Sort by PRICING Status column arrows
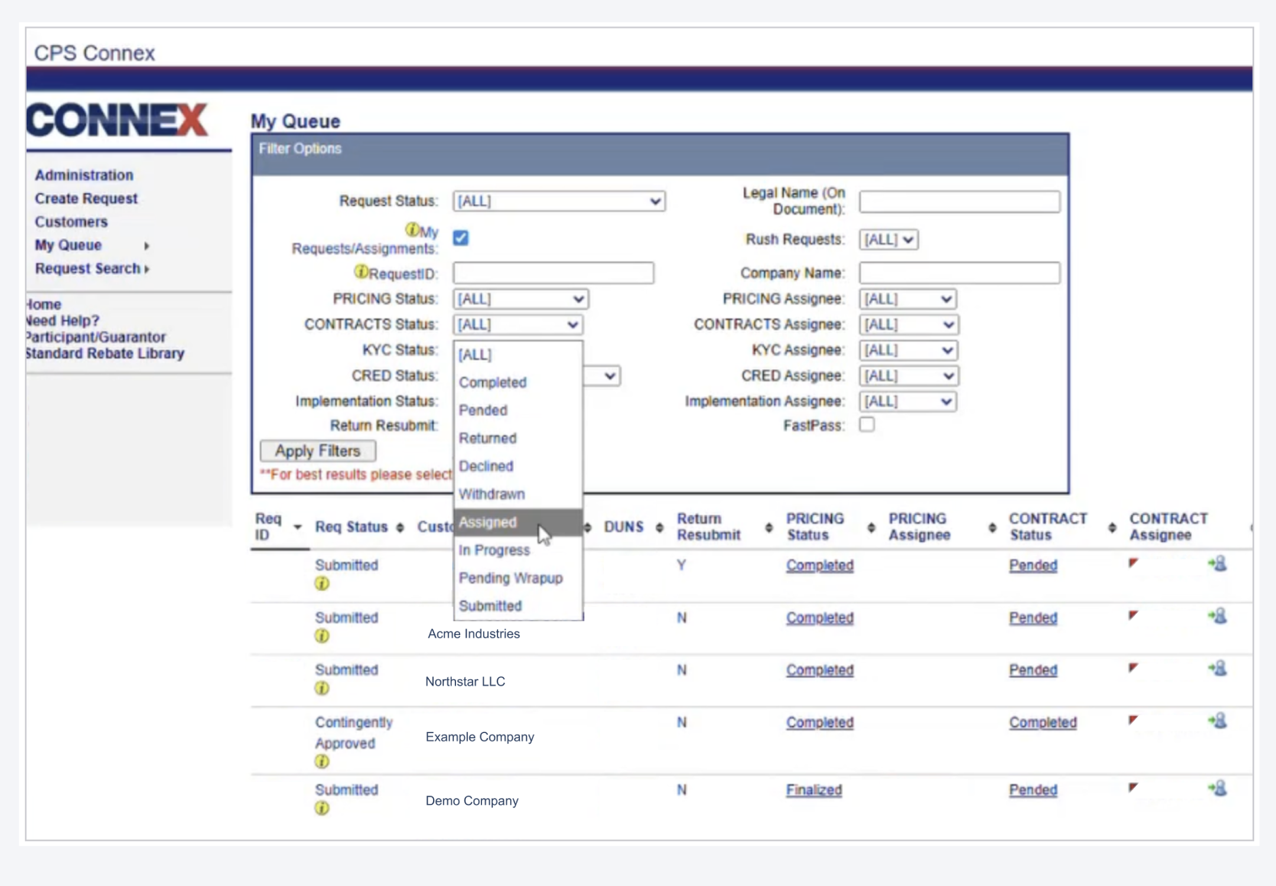The width and height of the screenshot is (1276, 886). (871, 527)
